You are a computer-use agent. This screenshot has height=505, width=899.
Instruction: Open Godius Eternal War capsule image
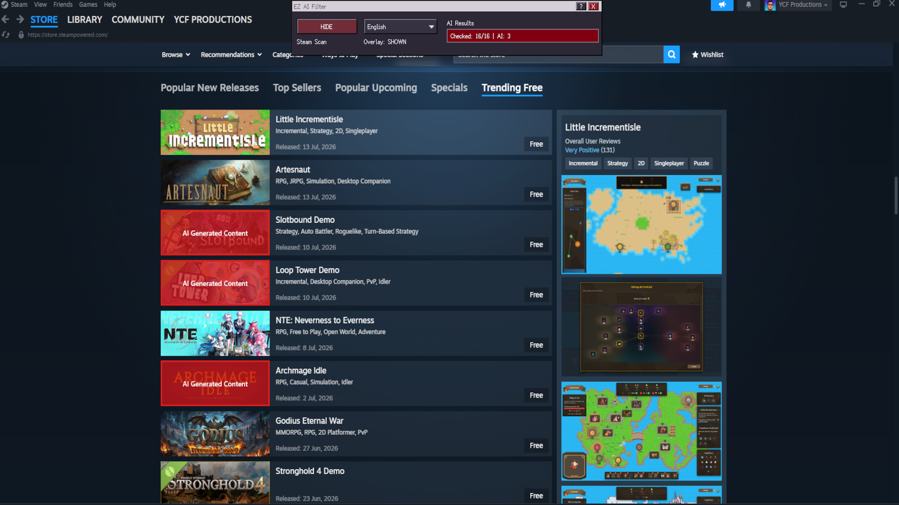[215, 434]
